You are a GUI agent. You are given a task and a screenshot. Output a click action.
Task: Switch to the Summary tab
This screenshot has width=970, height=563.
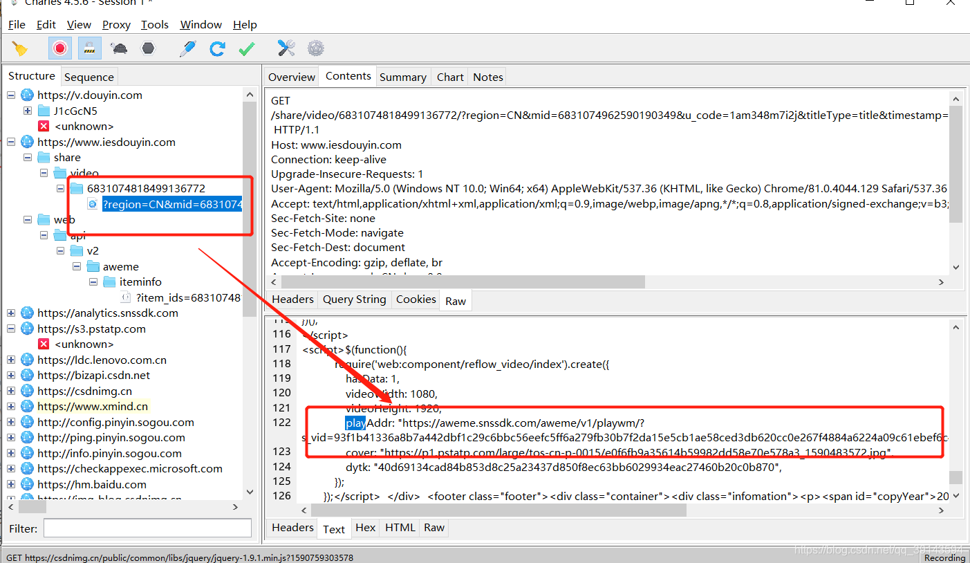[x=403, y=77]
